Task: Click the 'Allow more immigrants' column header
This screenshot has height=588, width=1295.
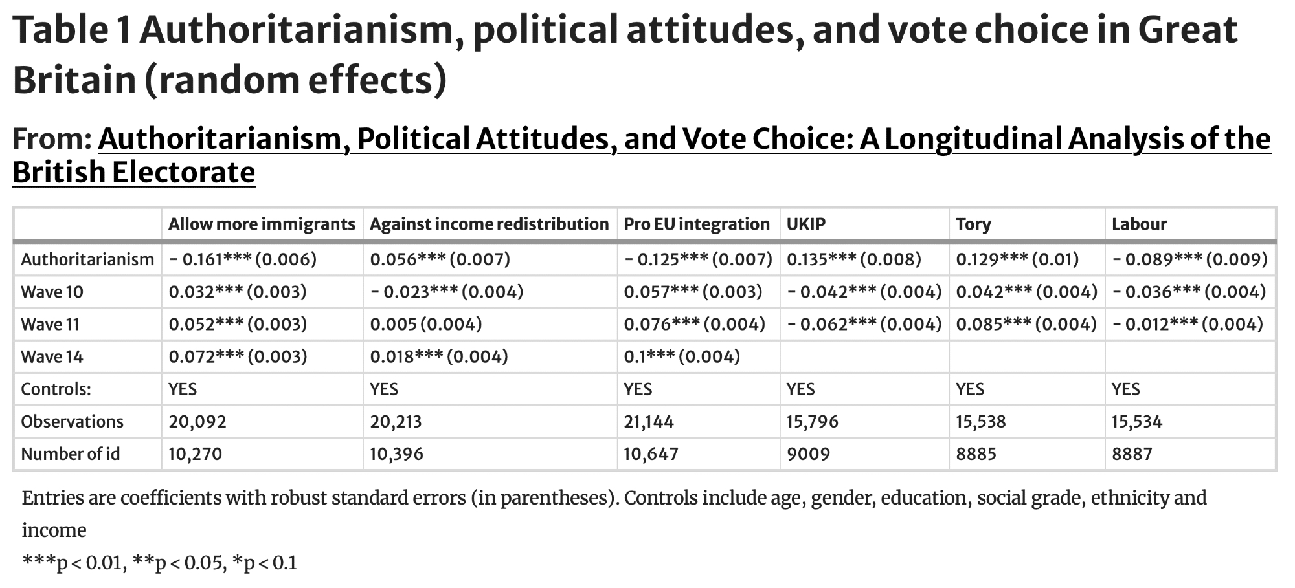Action: point(262,224)
